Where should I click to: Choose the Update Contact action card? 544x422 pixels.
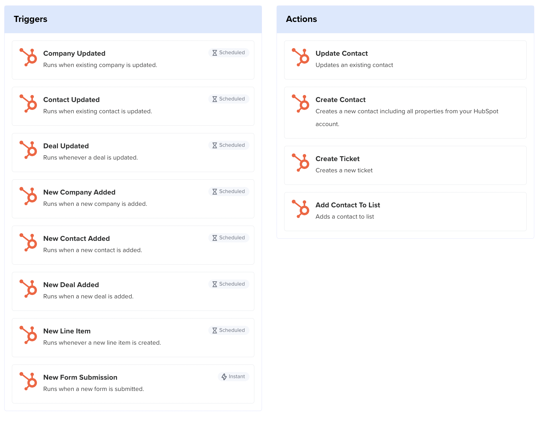point(405,60)
